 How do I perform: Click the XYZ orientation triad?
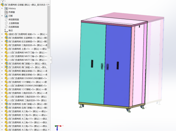[59, 128]
